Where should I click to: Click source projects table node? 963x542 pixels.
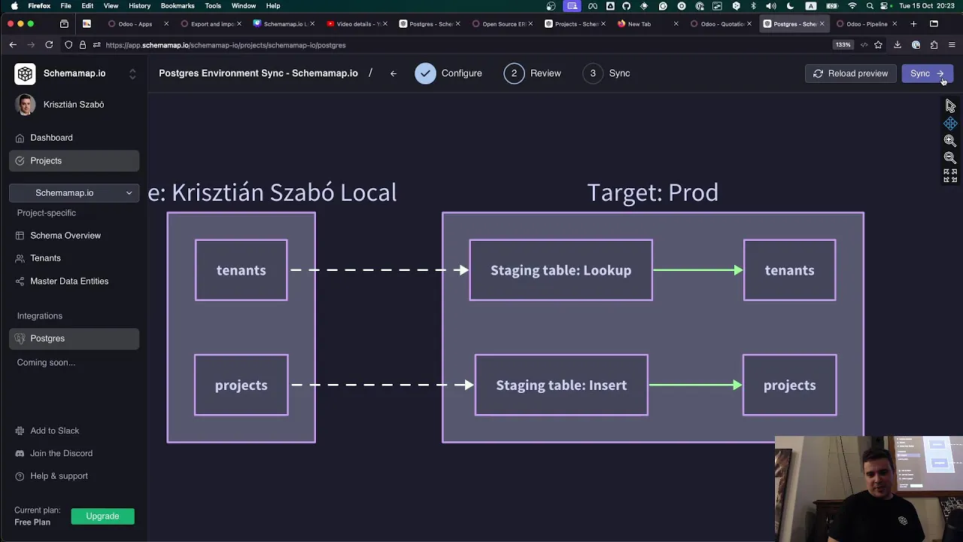[241, 385]
